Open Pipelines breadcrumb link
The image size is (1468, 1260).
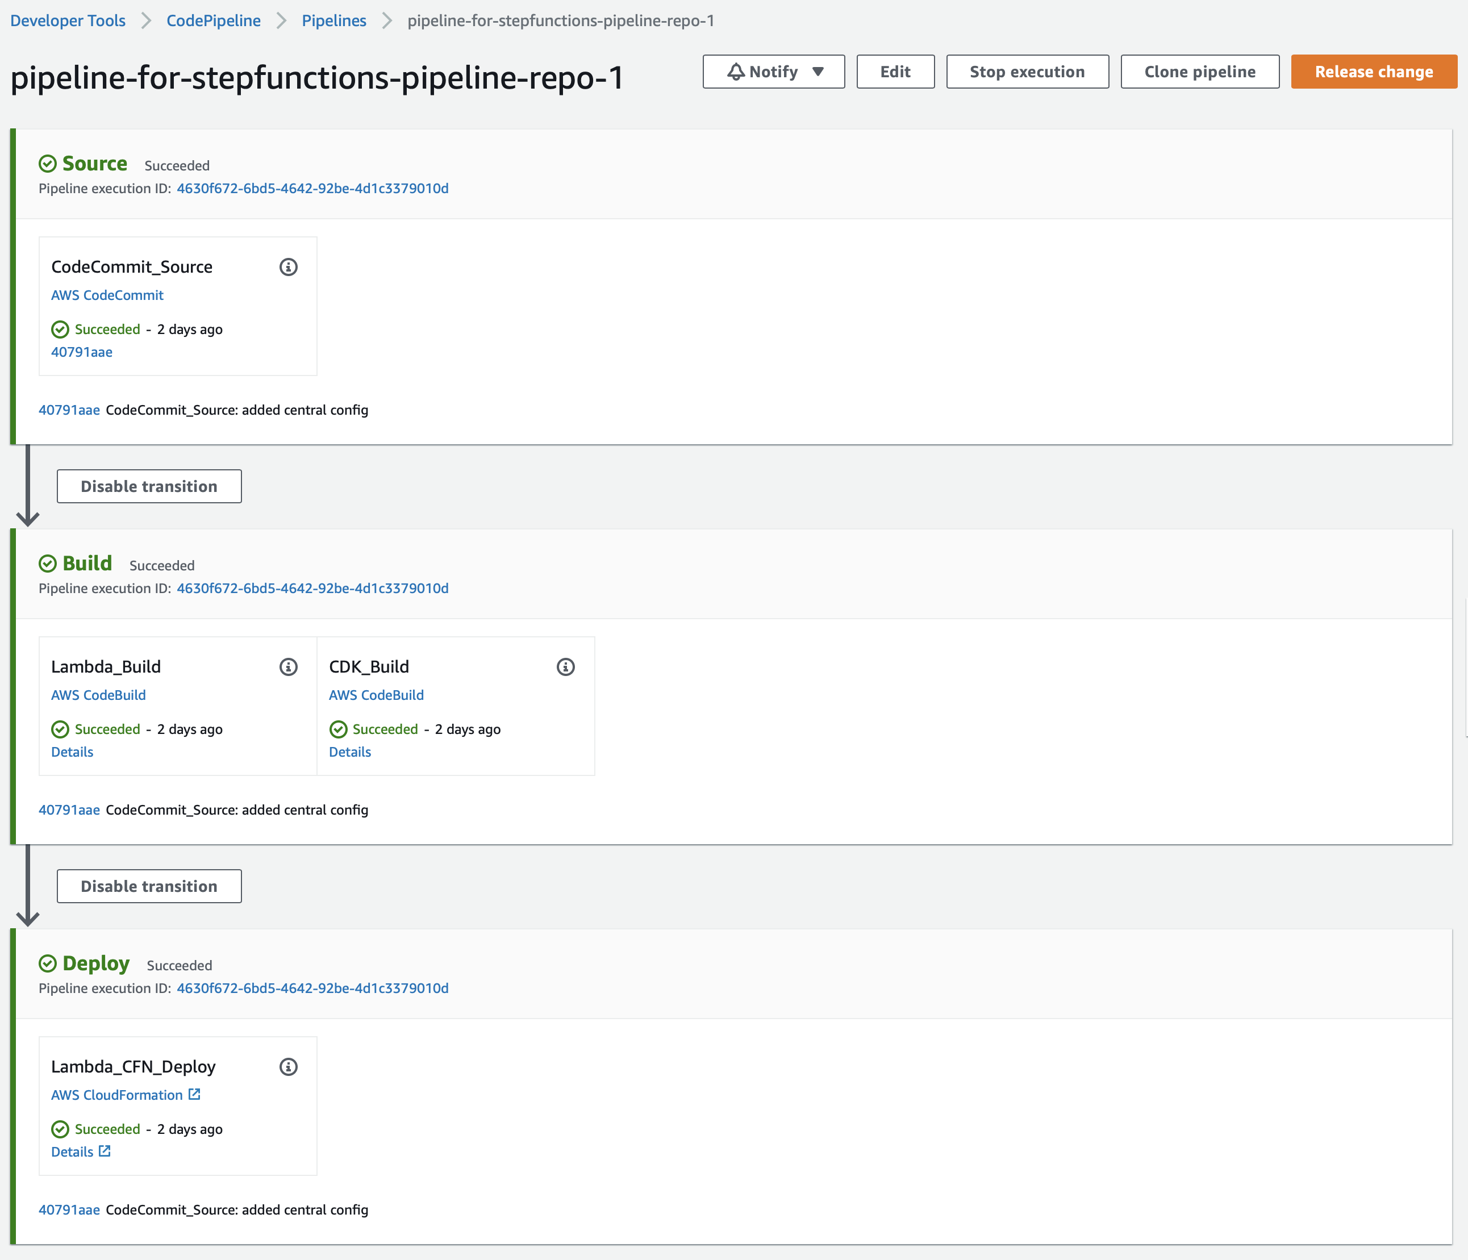(x=333, y=20)
